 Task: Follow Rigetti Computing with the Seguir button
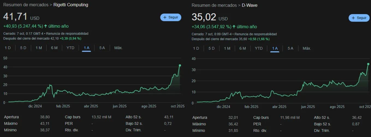click(x=171, y=17)
